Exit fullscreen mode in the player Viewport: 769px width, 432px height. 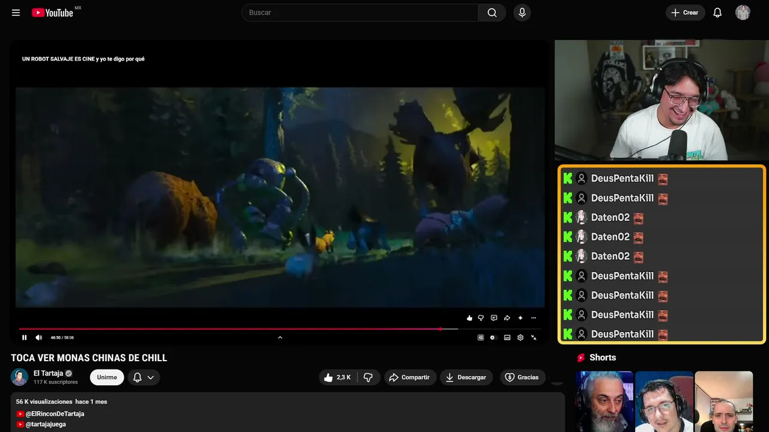click(533, 338)
